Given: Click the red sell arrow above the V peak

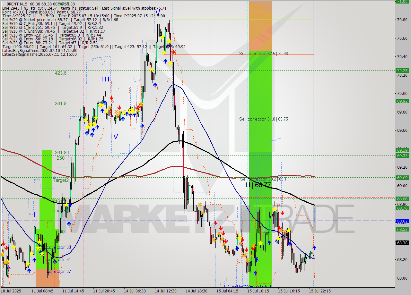Looking at the screenshot, I should point(173,52).
